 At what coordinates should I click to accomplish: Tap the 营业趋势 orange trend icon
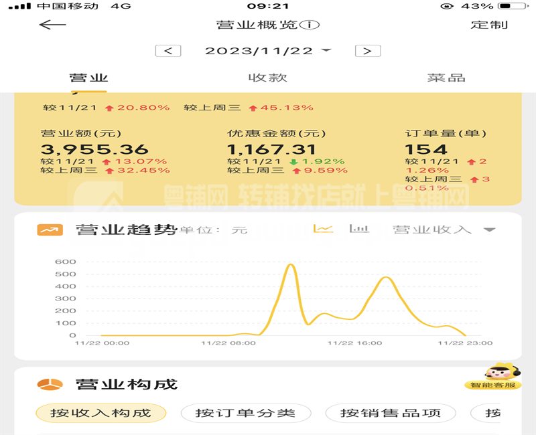(50, 230)
